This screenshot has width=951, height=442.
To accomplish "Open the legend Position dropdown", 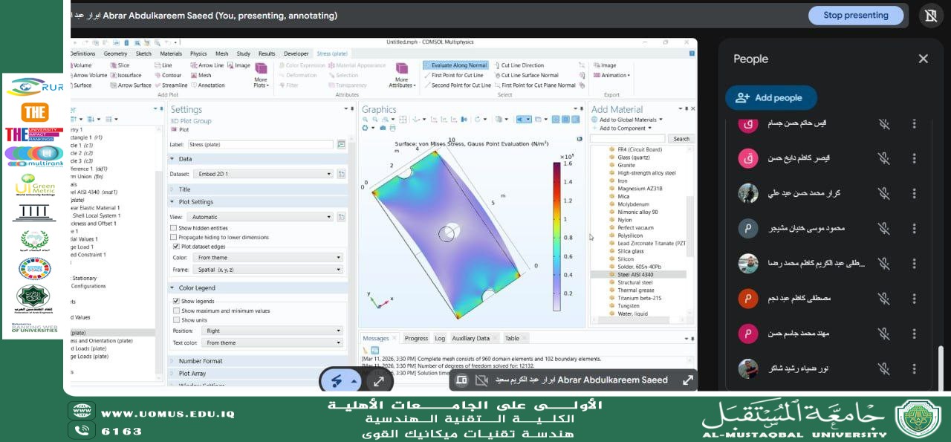I will 273,331.
